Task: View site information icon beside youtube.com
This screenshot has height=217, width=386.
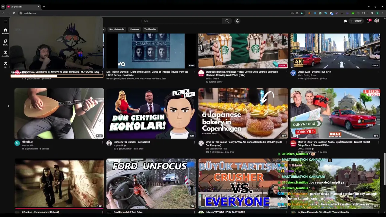Action: coord(21,13)
